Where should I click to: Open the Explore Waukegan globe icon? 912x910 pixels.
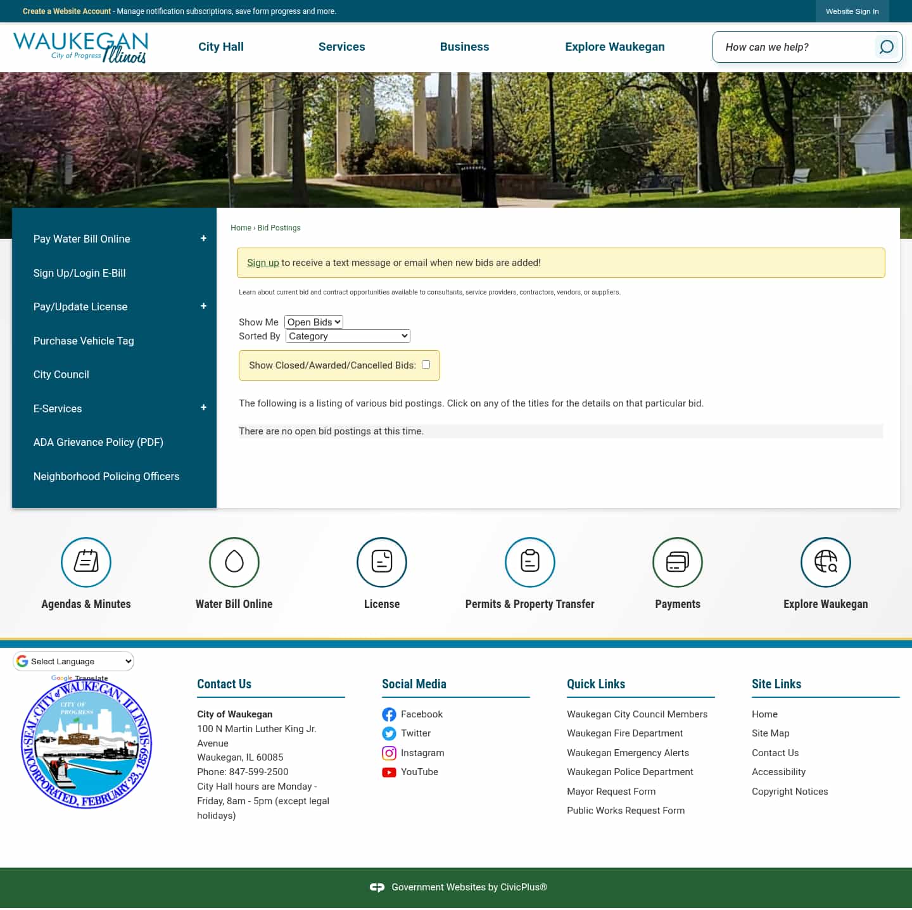(x=826, y=562)
